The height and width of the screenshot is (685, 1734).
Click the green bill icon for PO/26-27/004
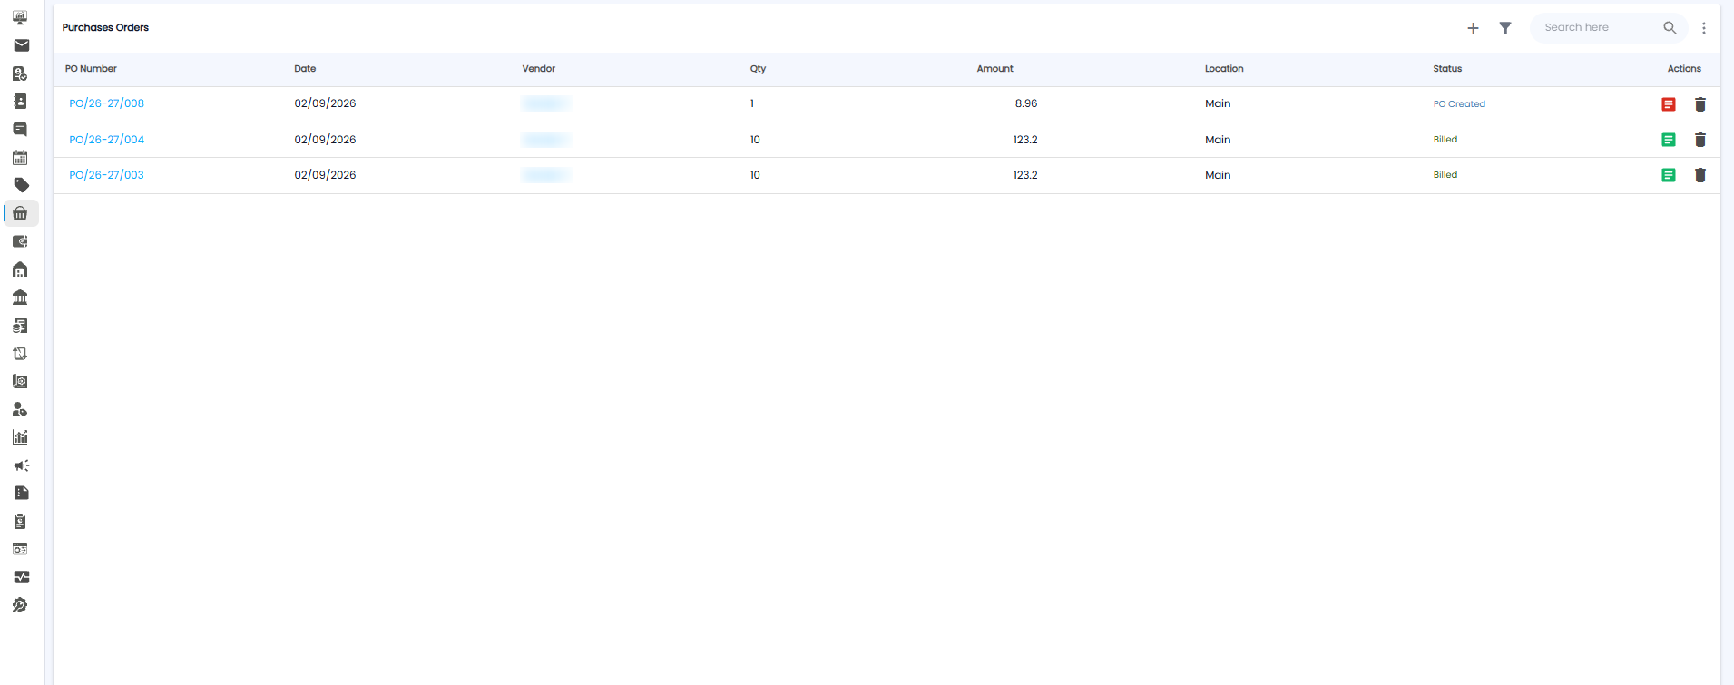(1669, 140)
